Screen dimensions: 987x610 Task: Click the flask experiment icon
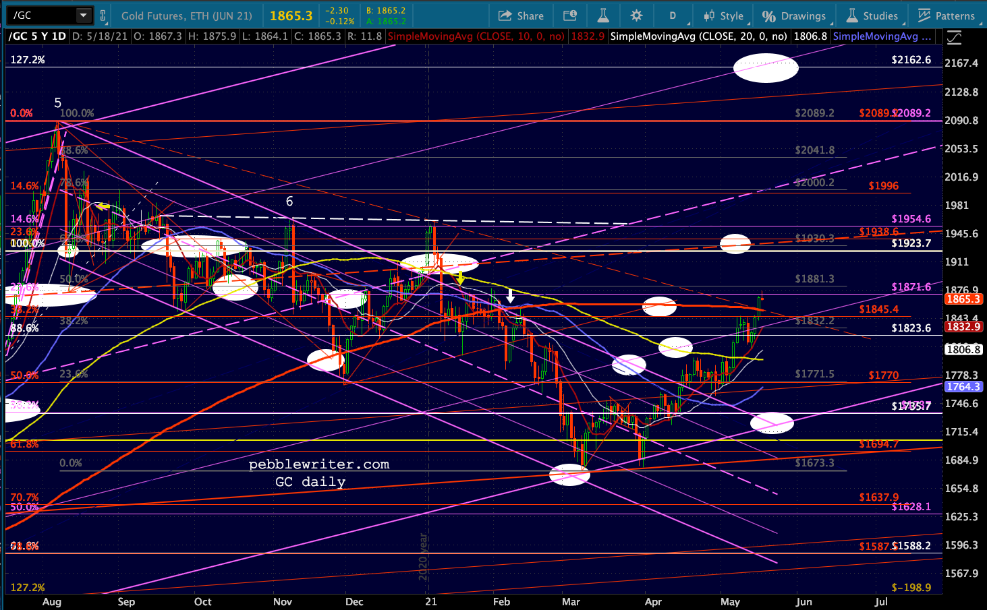[x=603, y=16]
